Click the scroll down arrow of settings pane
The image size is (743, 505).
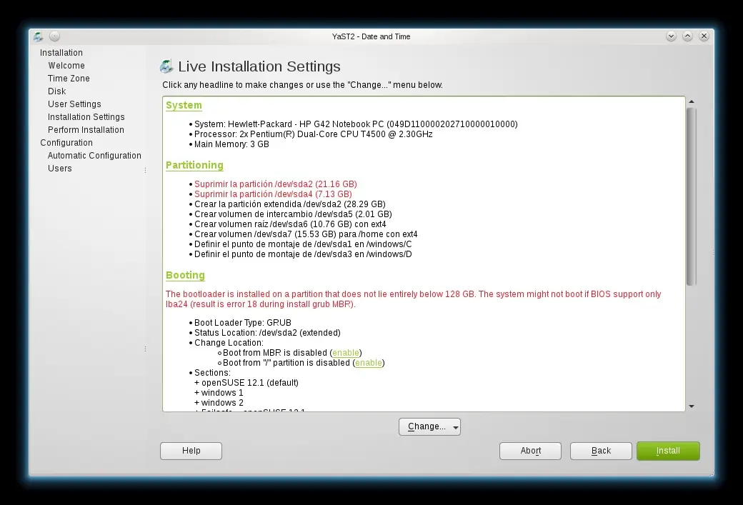[x=692, y=406]
